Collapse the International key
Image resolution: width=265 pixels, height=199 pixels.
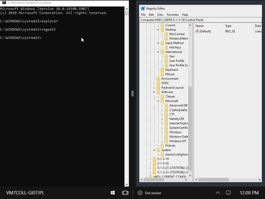coord(158,52)
